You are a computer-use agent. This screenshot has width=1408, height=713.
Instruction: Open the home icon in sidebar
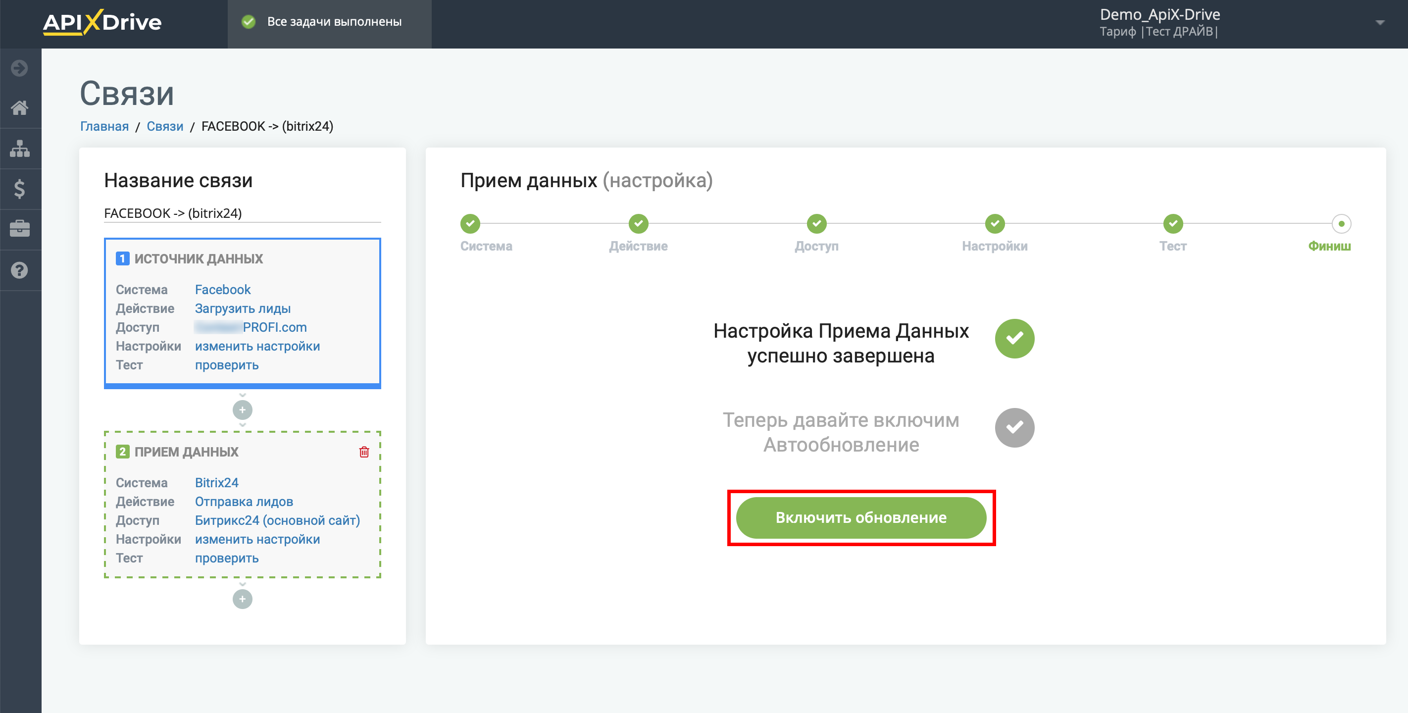20,108
